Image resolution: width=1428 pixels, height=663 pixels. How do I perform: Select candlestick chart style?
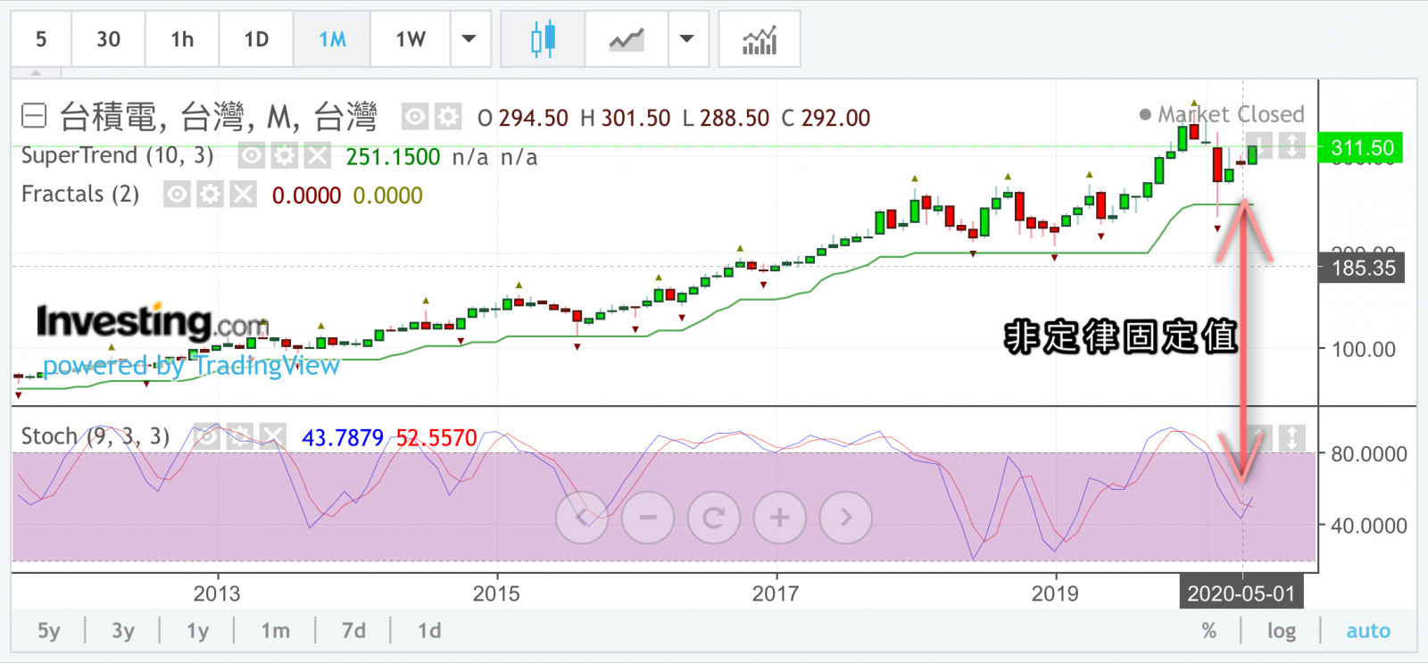click(543, 39)
